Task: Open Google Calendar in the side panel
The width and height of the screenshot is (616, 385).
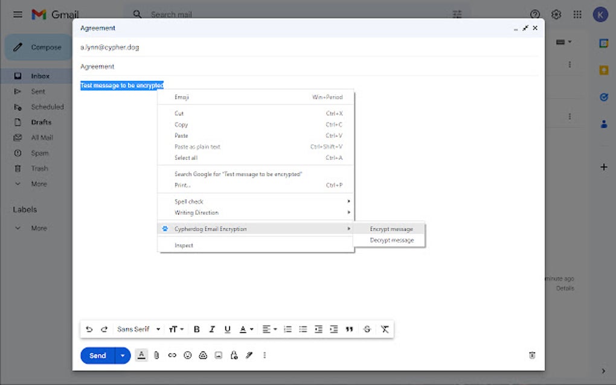Action: click(x=603, y=43)
